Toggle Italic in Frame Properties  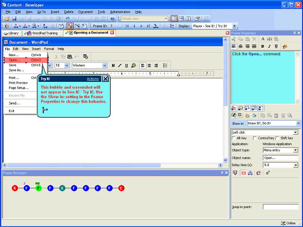(269, 46)
